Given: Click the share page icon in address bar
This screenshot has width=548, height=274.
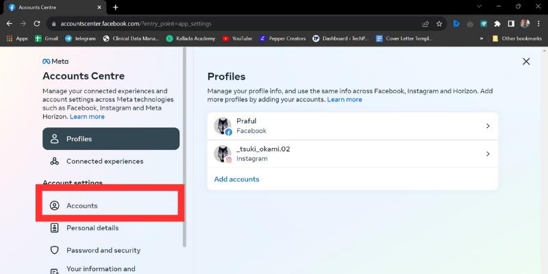Looking at the screenshot, I should click(x=425, y=24).
